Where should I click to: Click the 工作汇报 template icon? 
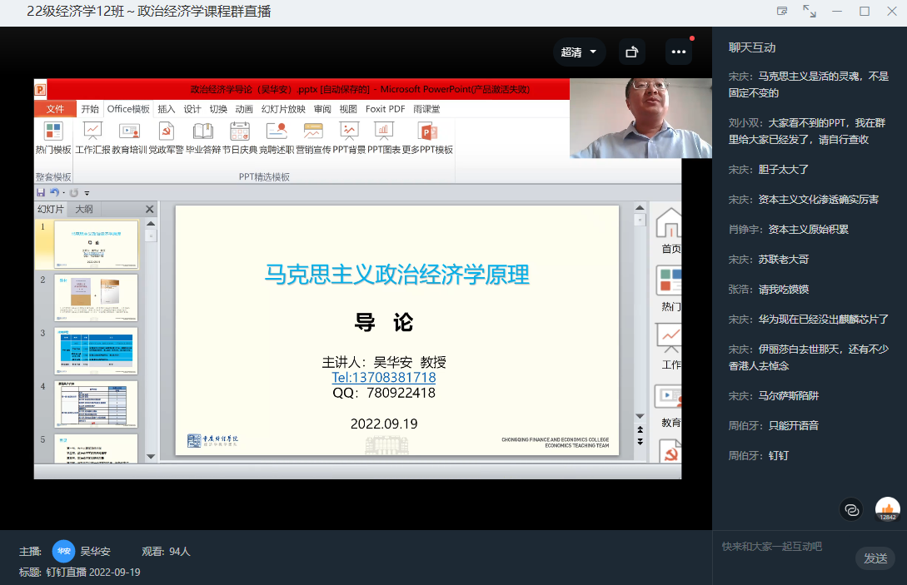pos(92,137)
